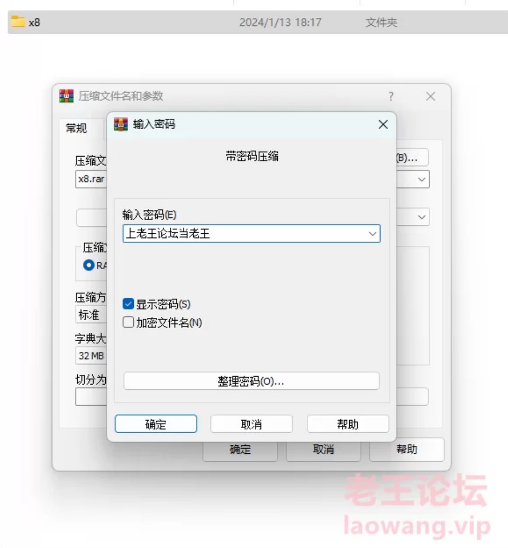
Task: Open the 整理密码 button
Action: tap(251, 381)
